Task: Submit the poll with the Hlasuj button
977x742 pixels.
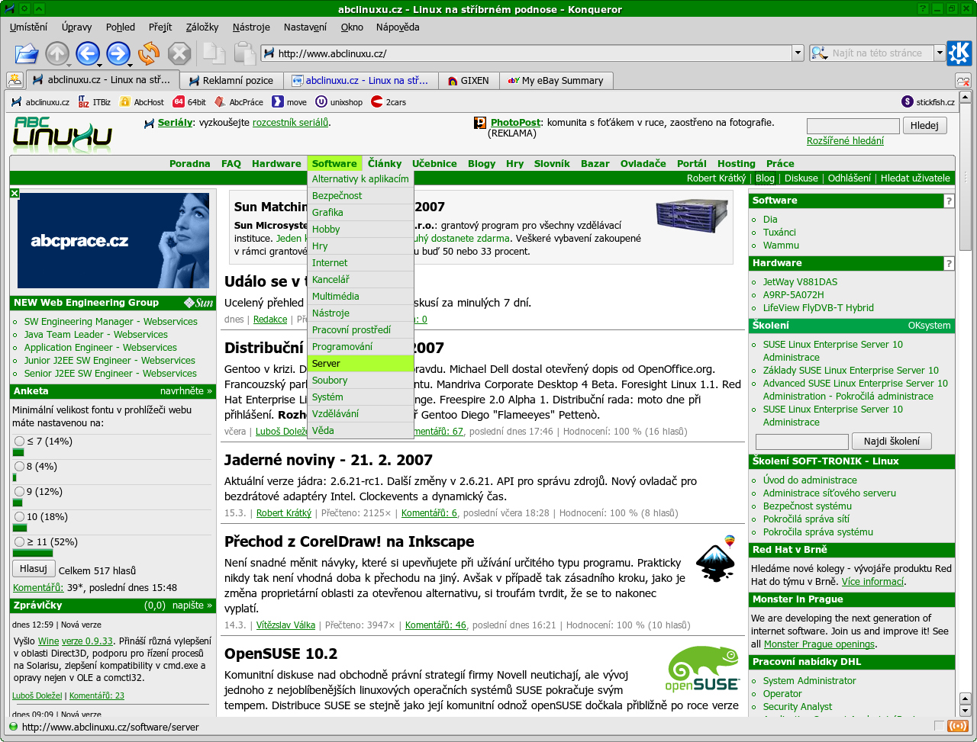Action: [34, 569]
